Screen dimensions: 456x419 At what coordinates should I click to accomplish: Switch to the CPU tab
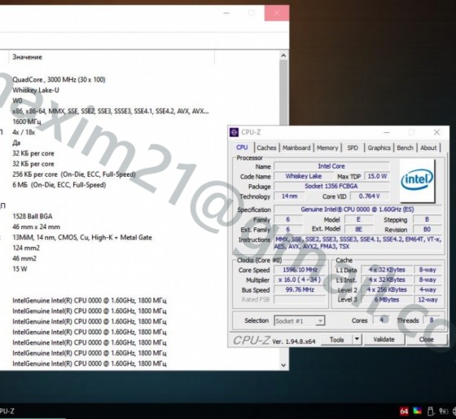pyautogui.click(x=242, y=148)
